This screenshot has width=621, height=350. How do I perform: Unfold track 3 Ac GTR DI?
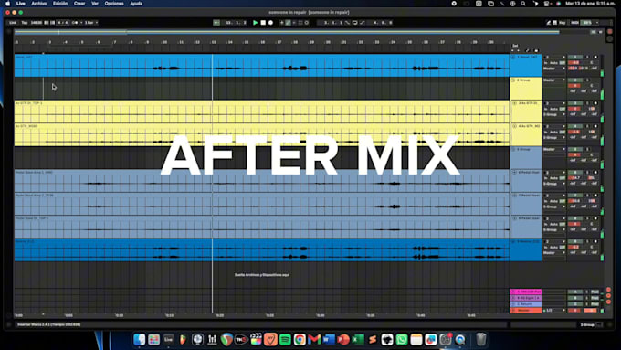coord(514,103)
